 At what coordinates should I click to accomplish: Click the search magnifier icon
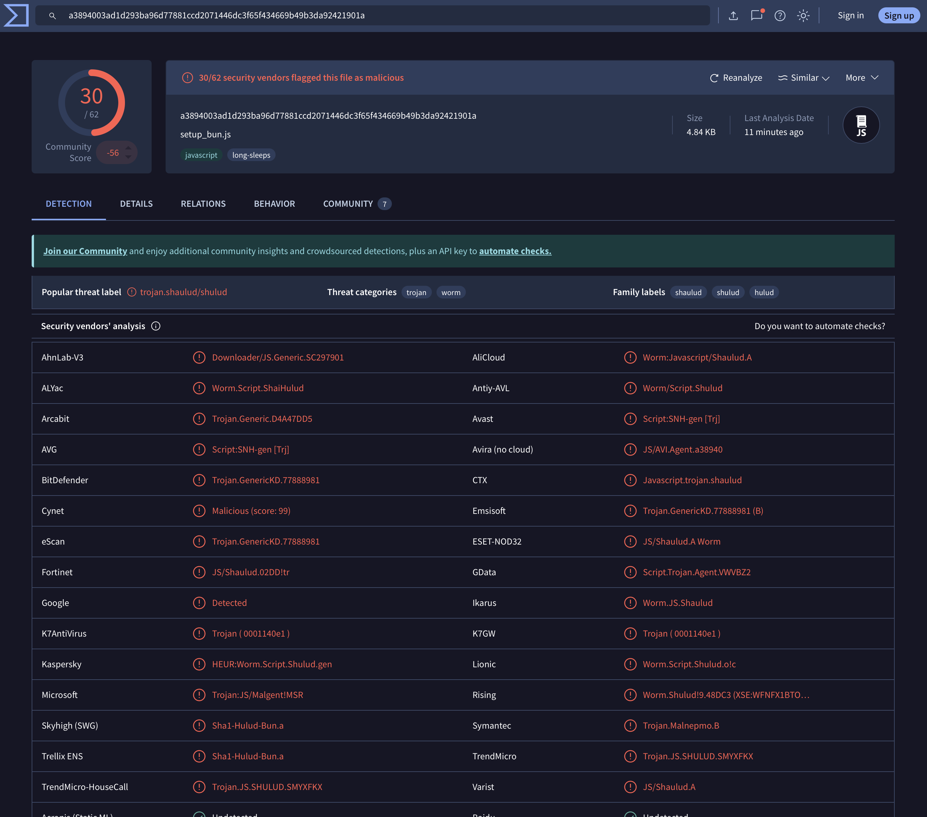[x=53, y=15]
